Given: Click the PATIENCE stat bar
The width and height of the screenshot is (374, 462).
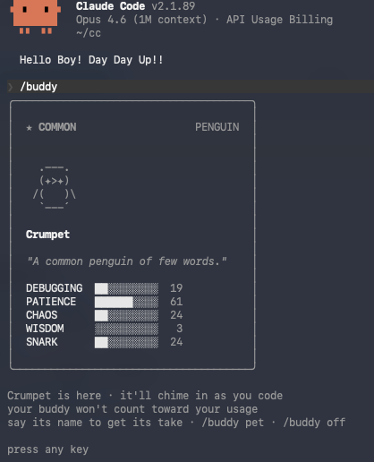Looking at the screenshot, I should tap(126, 302).
